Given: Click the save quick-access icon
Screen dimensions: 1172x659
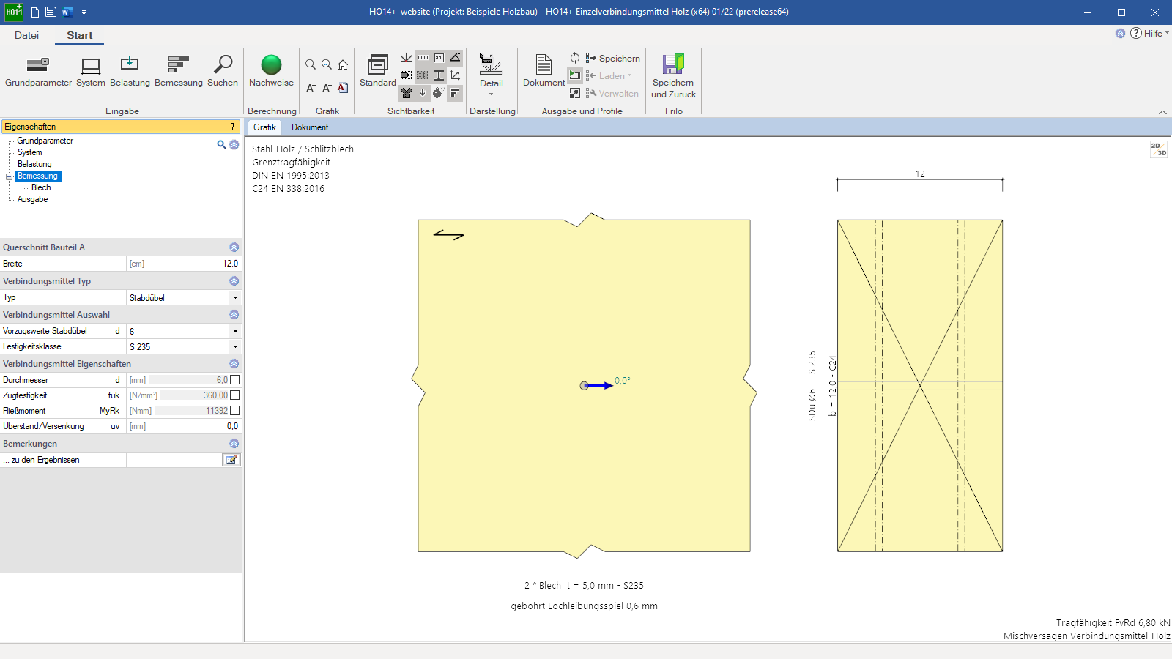Looking at the screenshot, I should tap(51, 12).
